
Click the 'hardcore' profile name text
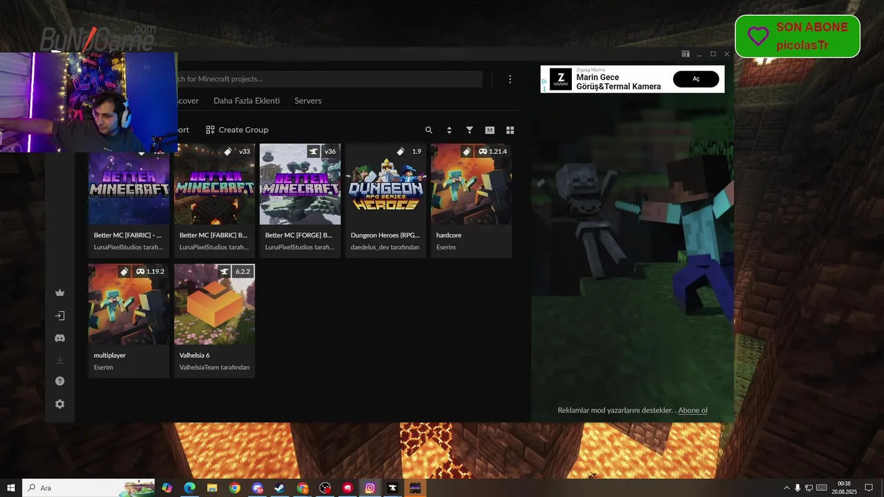coord(449,235)
